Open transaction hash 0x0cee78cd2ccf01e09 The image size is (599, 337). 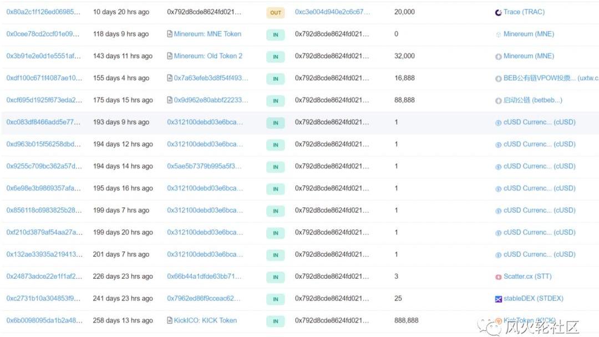click(x=43, y=34)
